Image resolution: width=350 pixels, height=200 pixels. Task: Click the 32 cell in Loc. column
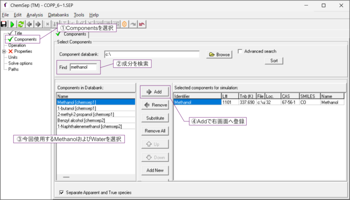273,102
